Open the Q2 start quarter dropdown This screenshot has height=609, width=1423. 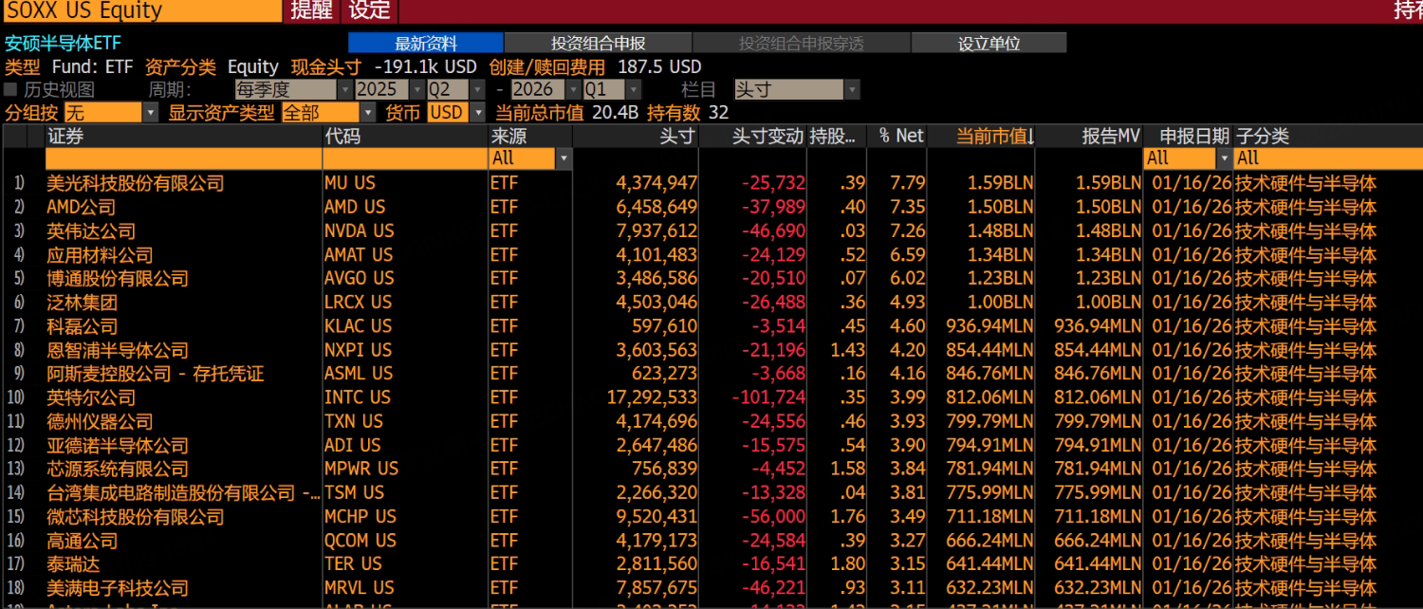[x=454, y=89]
